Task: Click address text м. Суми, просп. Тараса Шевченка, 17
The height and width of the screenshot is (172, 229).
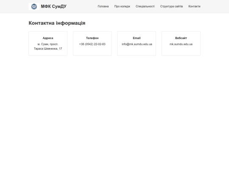Action: click(x=48, y=46)
